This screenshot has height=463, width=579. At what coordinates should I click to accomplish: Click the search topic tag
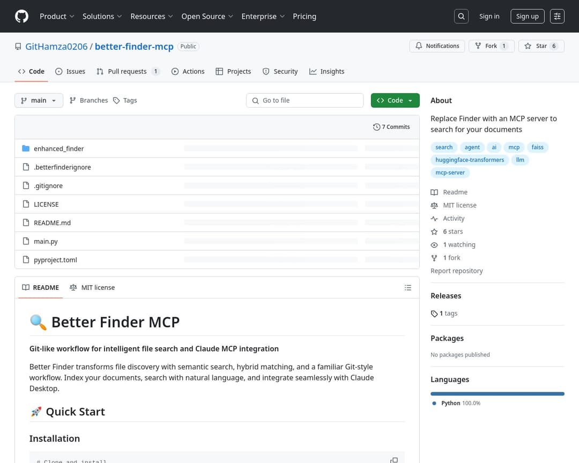tap(444, 147)
